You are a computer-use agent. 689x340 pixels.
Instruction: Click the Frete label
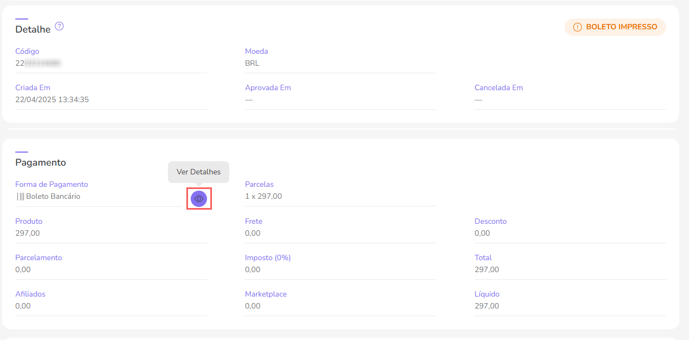[x=254, y=221]
